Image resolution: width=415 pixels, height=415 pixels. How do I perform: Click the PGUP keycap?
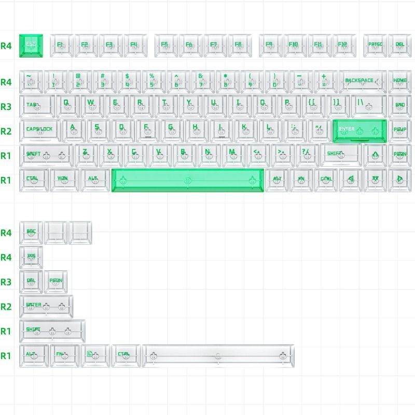coord(399,131)
